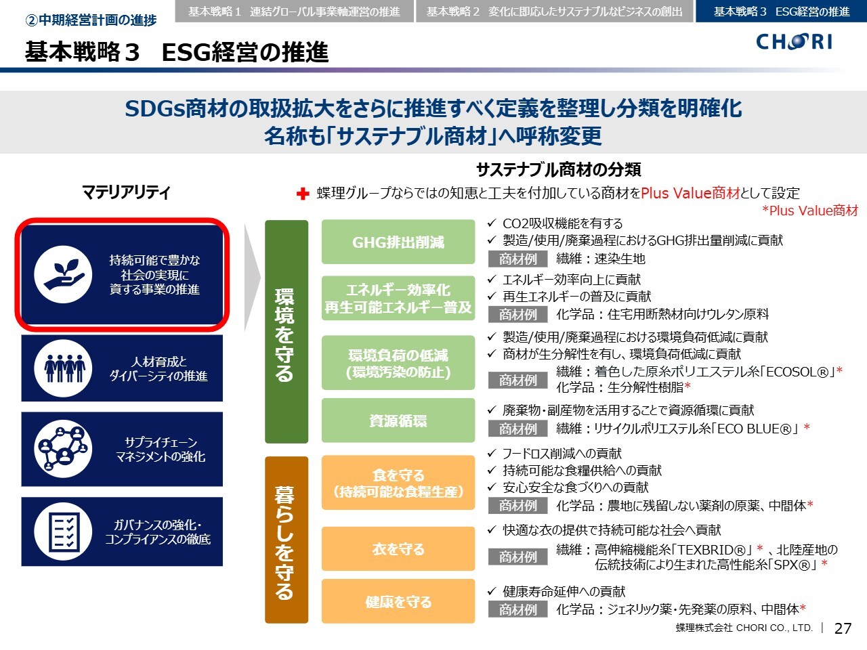The image size is (867, 650).
Task: Click 商材例 label beside ECO BLUE line
Action: (x=517, y=429)
